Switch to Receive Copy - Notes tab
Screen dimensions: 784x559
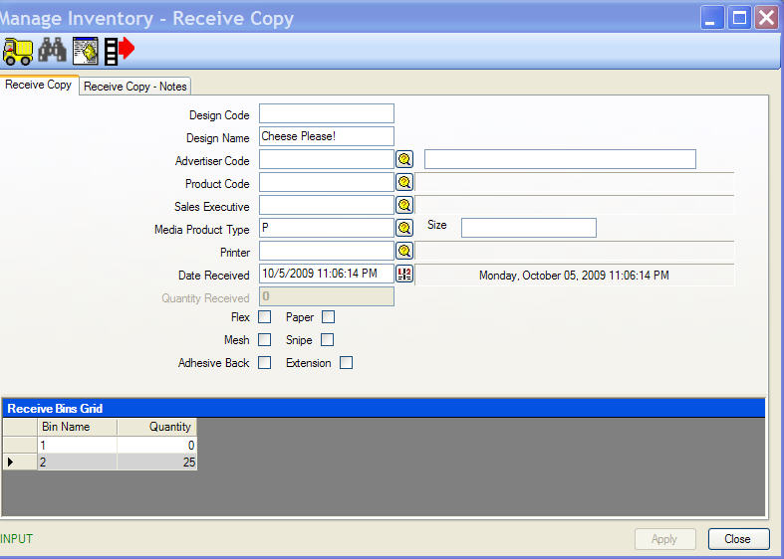pyautogui.click(x=134, y=87)
